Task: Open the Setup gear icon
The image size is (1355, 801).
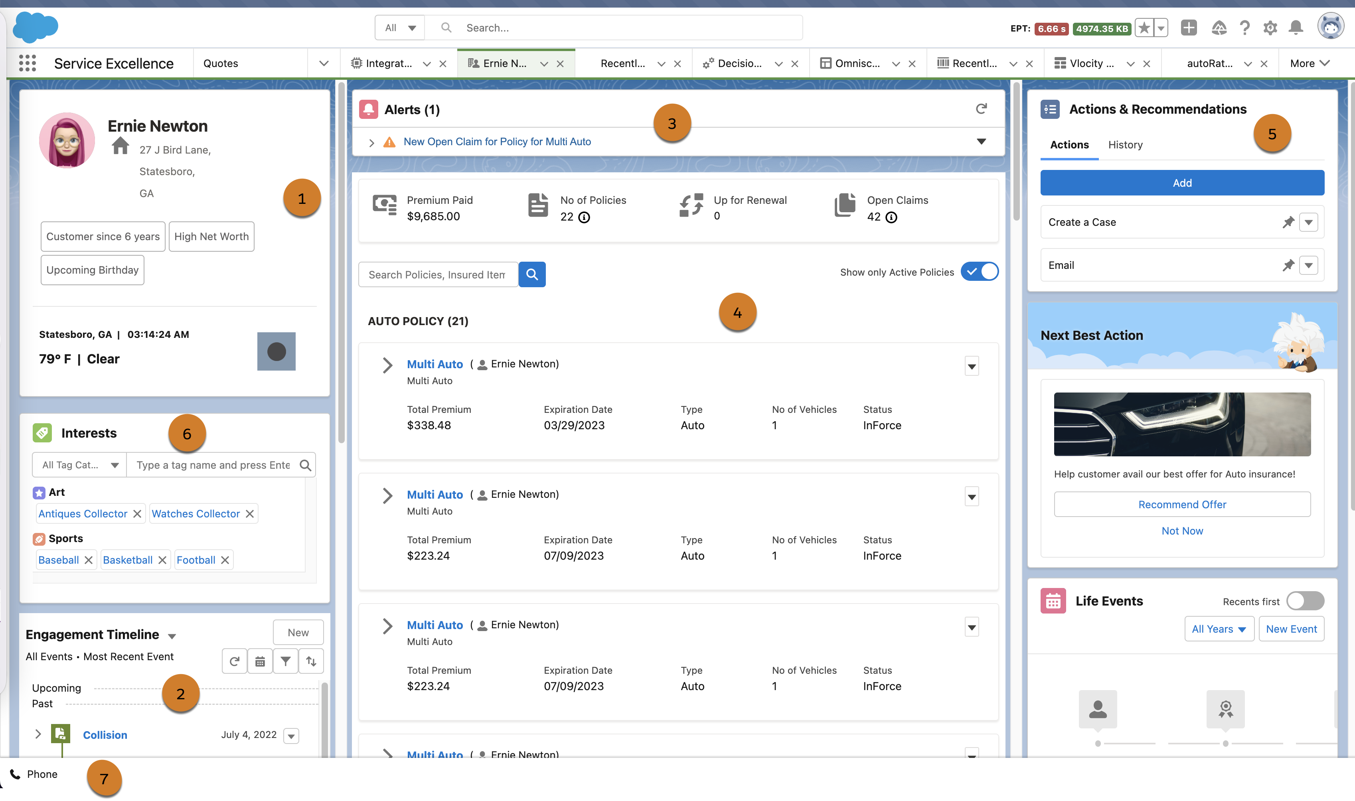Action: [1270, 28]
